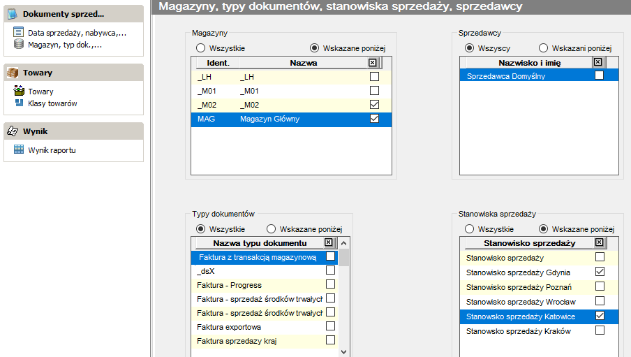This screenshot has width=631, height=357.
Task: Check Faktura exportowa checkbox
Action: coord(330,326)
